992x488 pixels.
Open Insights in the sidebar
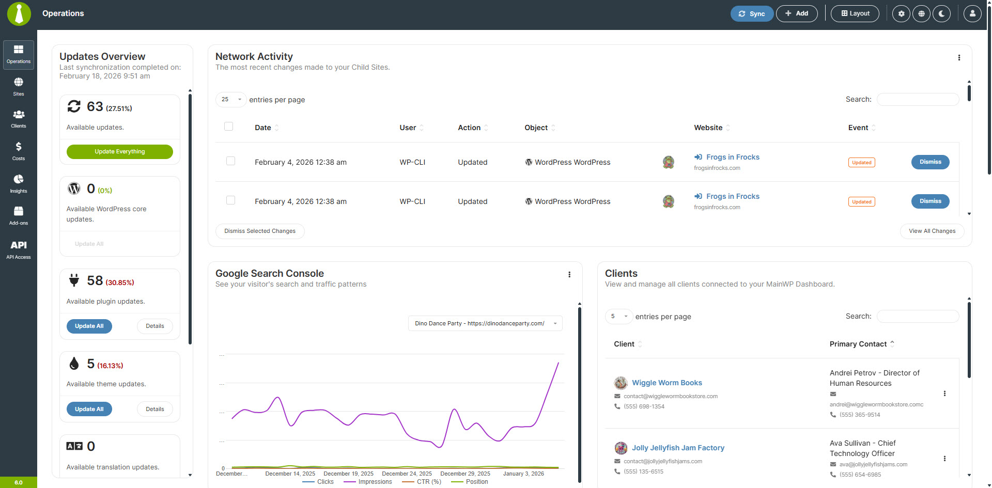click(x=19, y=183)
